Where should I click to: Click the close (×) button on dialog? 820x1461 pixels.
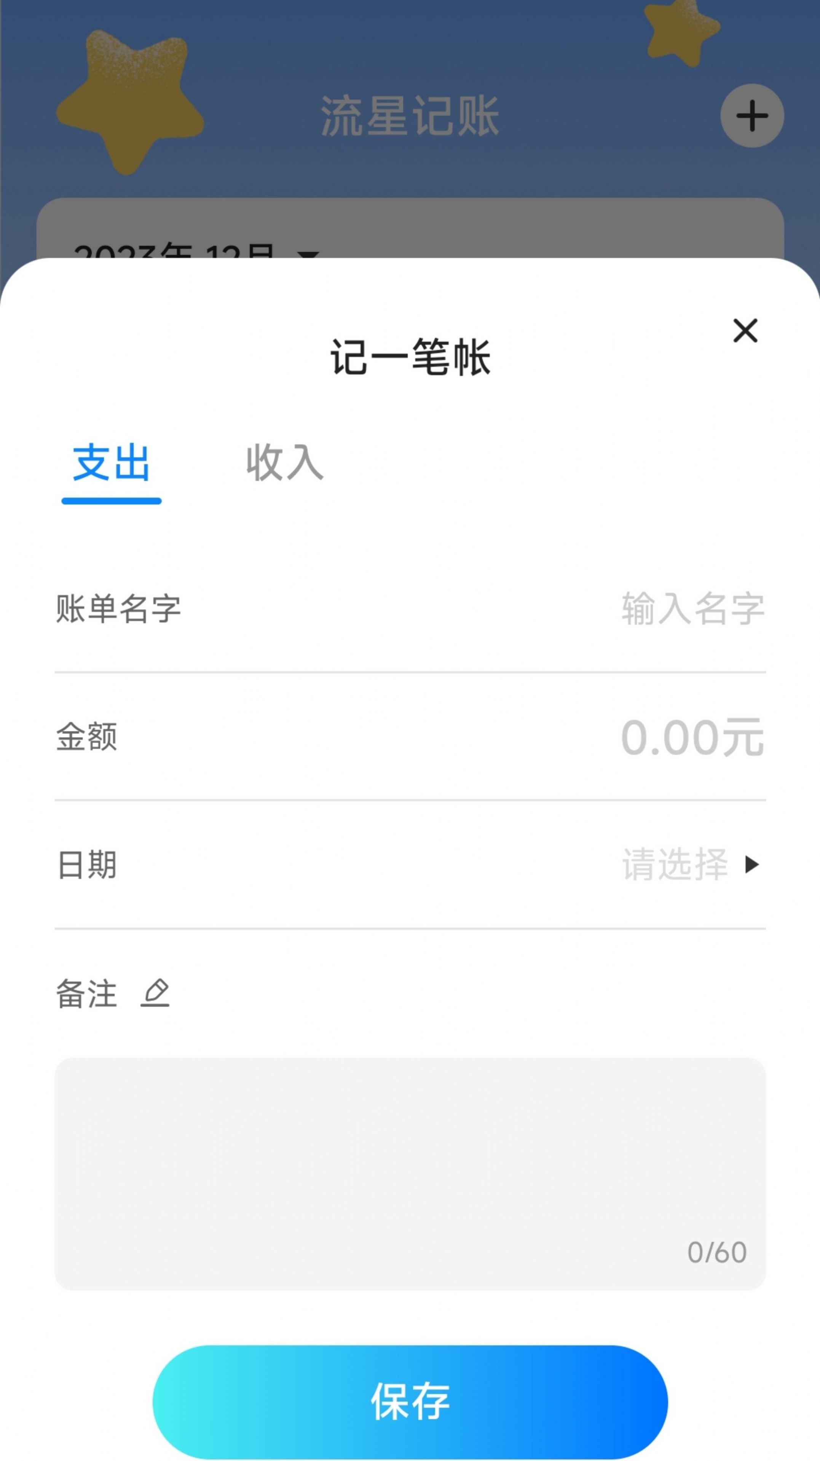point(745,330)
